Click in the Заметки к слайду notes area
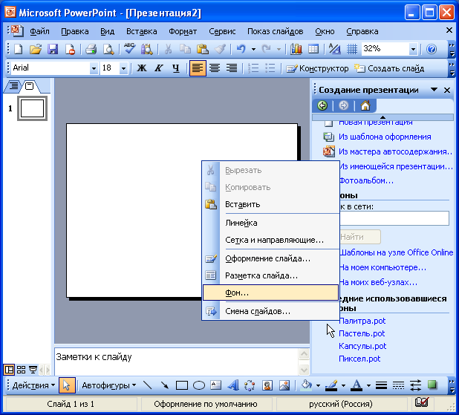This screenshot has width=459, height=415. click(x=176, y=362)
